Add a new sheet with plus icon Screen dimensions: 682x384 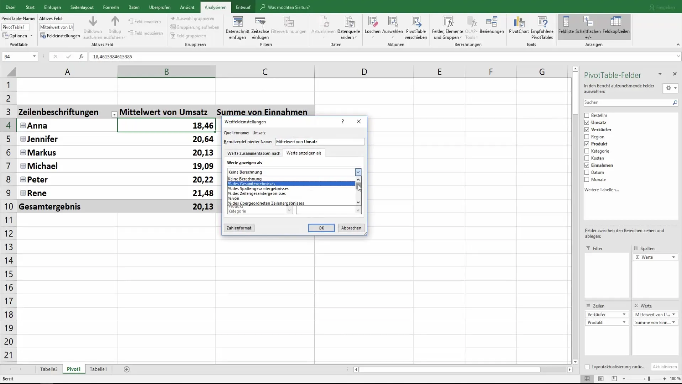(127, 369)
